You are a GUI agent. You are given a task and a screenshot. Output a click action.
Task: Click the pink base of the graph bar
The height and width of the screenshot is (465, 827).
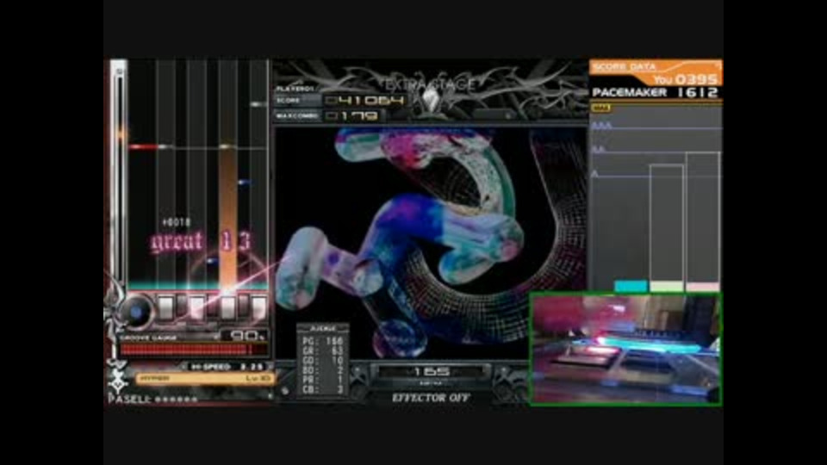pos(703,286)
